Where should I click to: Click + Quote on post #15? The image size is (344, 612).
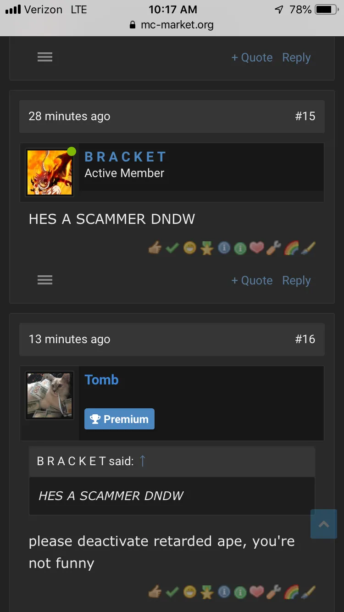tap(252, 280)
